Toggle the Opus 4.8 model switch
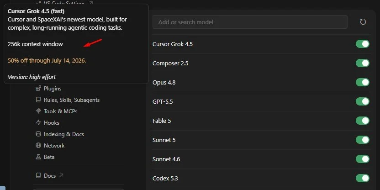 363,82
